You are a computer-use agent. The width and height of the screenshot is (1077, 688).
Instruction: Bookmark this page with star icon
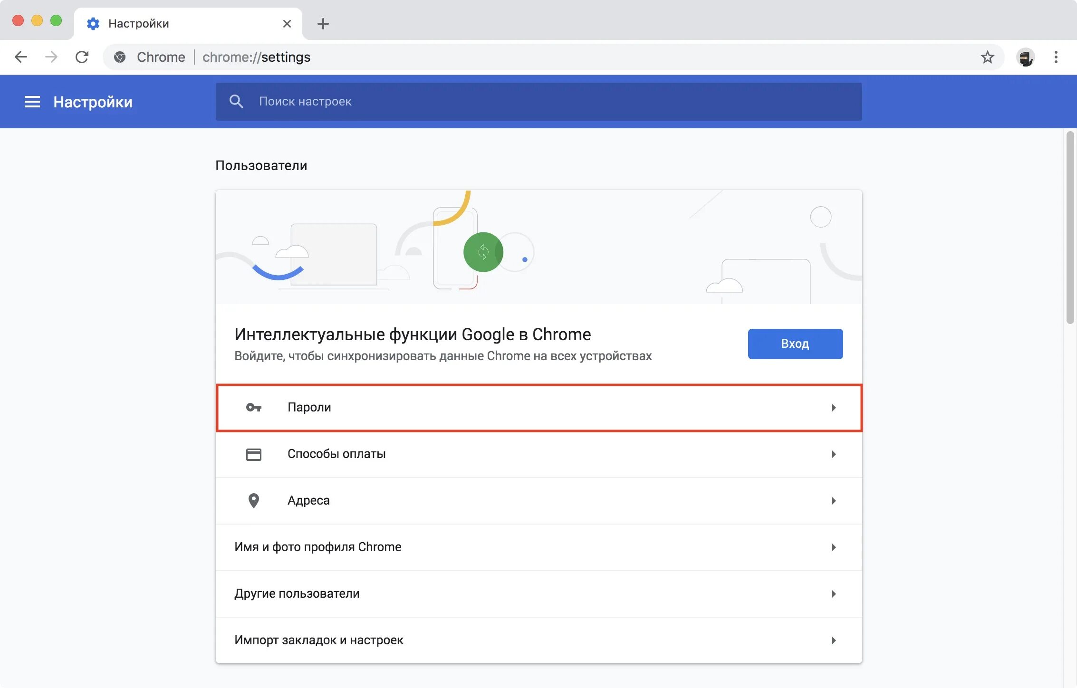coord(987,57)
